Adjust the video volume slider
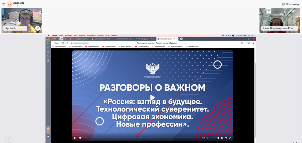The image size is (302, 143). (215, 138)
